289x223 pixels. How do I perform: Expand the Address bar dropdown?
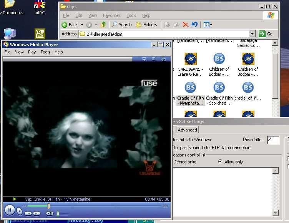click(252, 34)
